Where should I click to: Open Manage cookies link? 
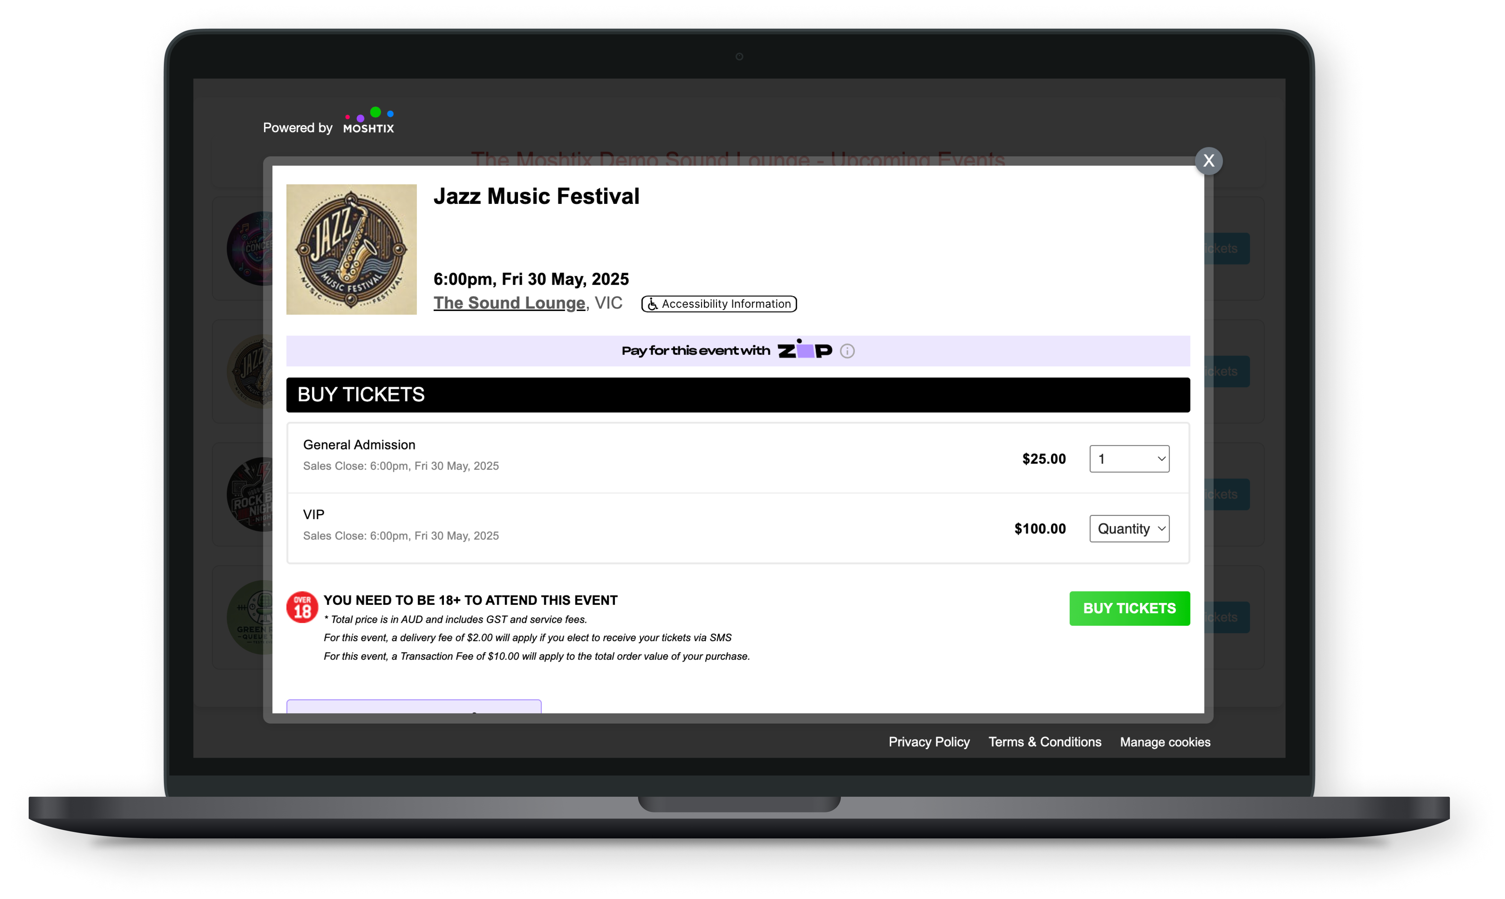[1164, 742]
